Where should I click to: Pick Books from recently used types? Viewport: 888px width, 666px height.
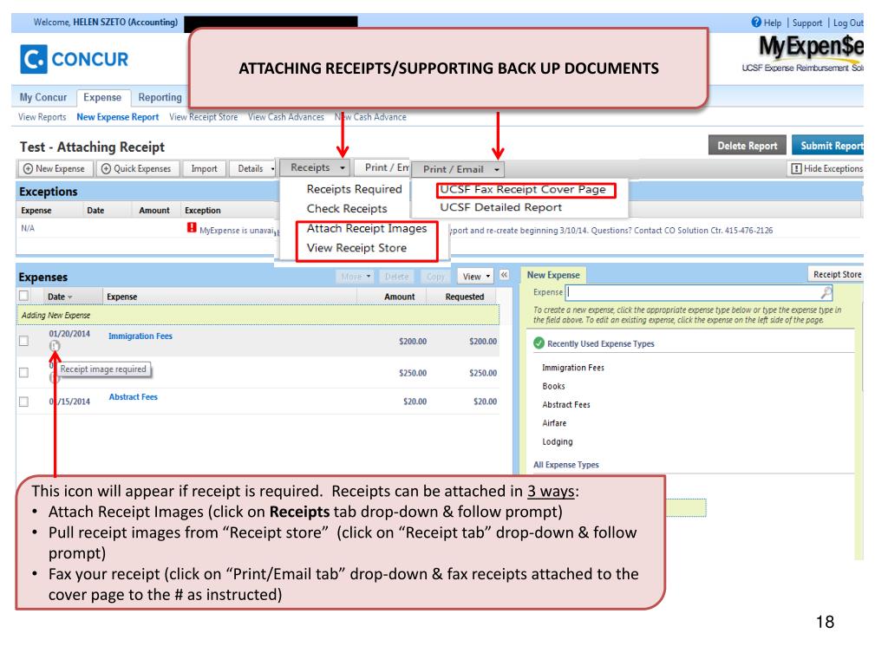pyautogui.click(x=553, y=386)
